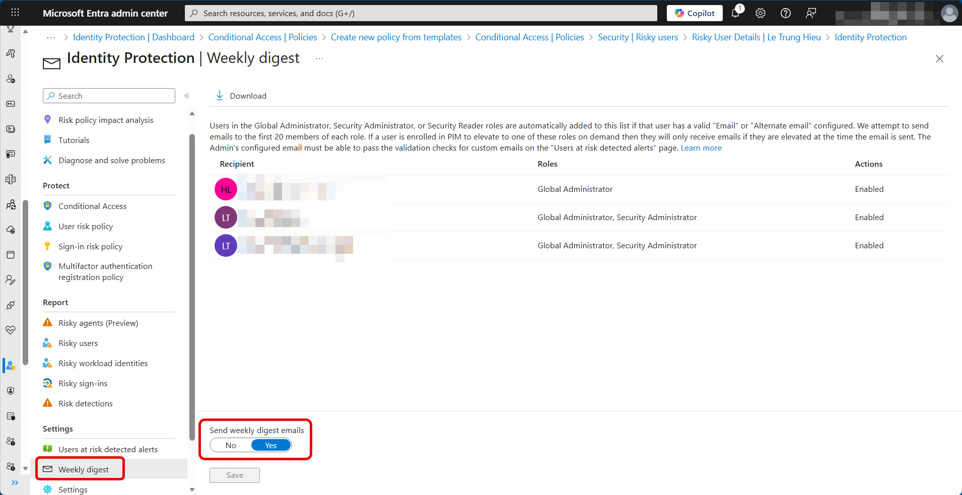This screenshot has height=495, width=962.
Task: Set weekly digest emails to No
Action: pyautogui.click(x=231, y=445)
